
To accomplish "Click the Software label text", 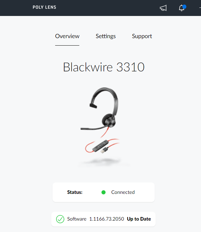I will [77, 219].
